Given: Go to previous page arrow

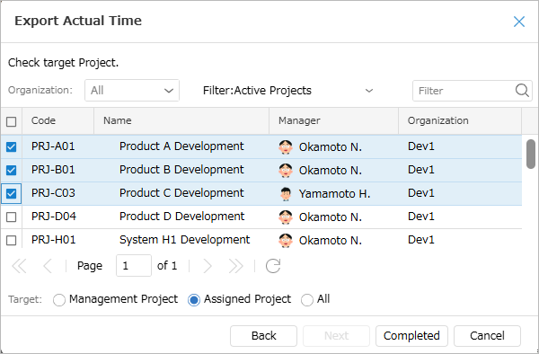Looking at the screenshot, I should click(x=48, y=266).
